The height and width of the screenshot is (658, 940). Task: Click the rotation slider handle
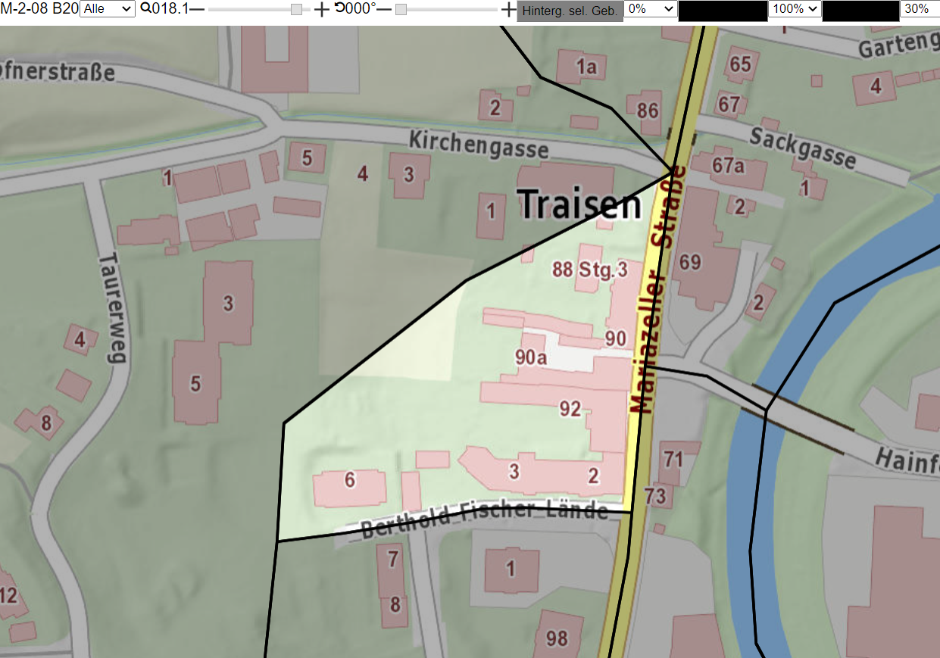(x=401, y=9)
